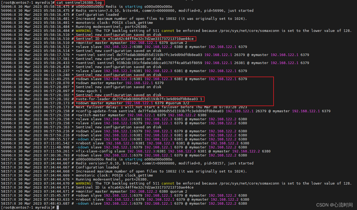The width and height of the screenshot is (357, 210).
Task: Click '+sdown slave 192.168.122.1:6379' at 07:30:36.793
Action: pos(161,155)
